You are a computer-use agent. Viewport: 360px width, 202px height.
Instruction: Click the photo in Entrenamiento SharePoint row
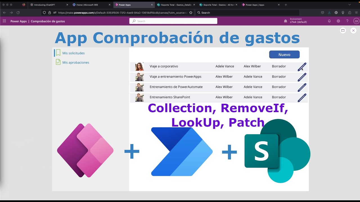[139, 97]
